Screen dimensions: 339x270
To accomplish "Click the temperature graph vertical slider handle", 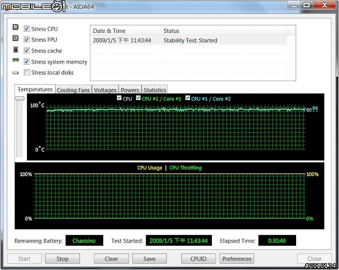I will (x=20, y=98).
